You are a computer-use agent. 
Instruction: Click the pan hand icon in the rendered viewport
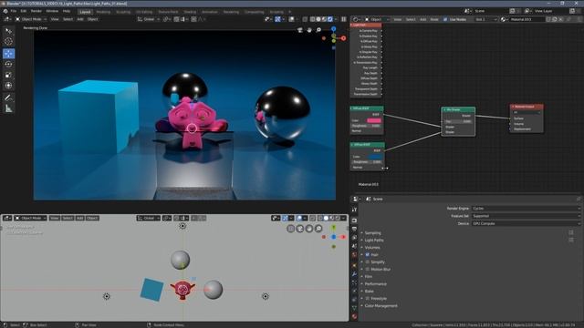pyautogui.click(x=309, y=30)
